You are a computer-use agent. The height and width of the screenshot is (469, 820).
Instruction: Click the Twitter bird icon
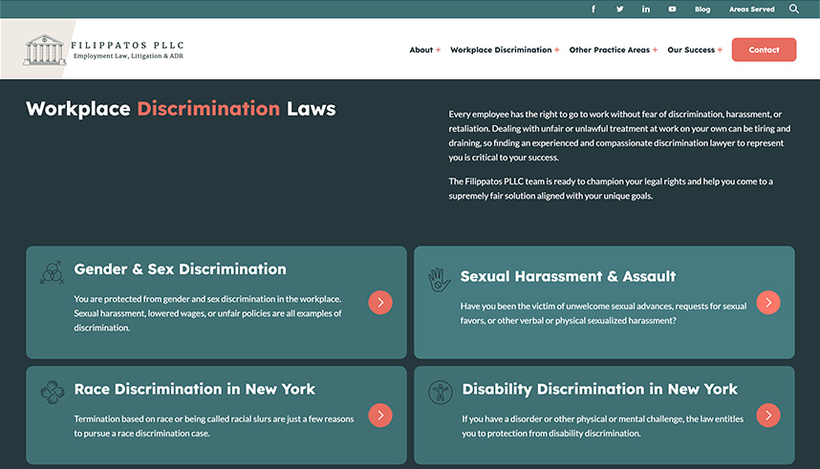click(619, 10)
